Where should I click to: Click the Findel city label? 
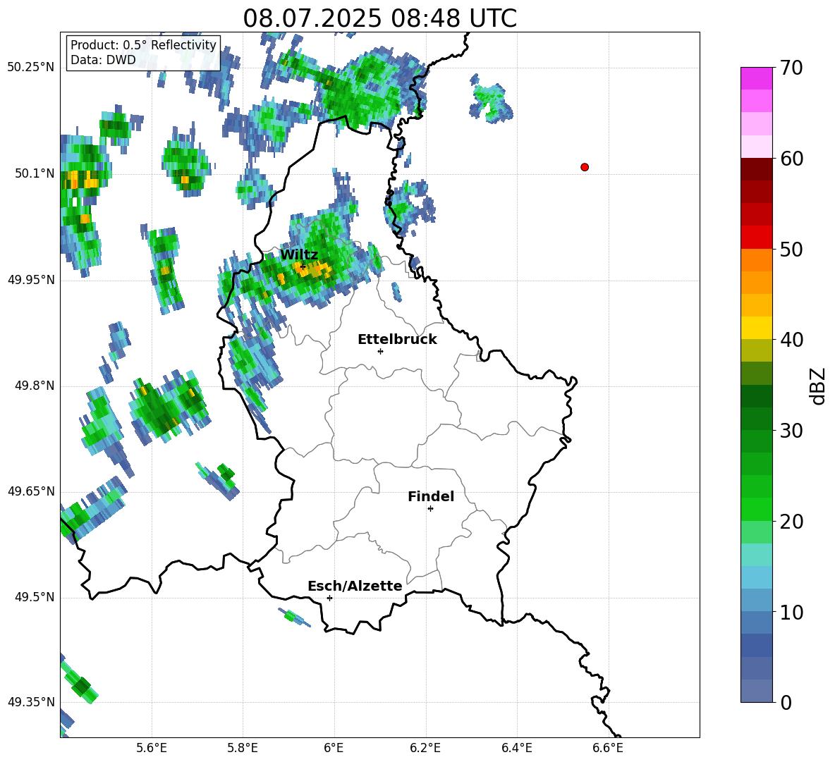tap(431, 496)
